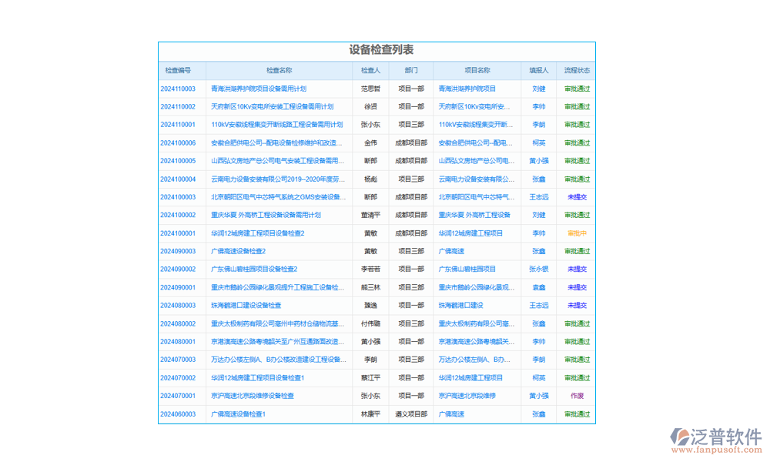
Task: Open inspection record 2024080001
Action: point(178,341)
